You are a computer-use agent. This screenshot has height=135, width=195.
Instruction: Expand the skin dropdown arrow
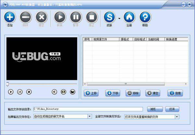(x=119, y=18)
